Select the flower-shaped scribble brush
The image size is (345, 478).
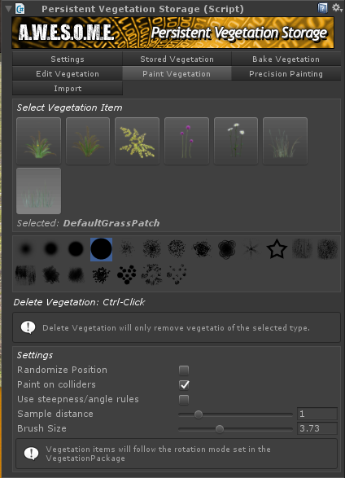click(227, 249)
